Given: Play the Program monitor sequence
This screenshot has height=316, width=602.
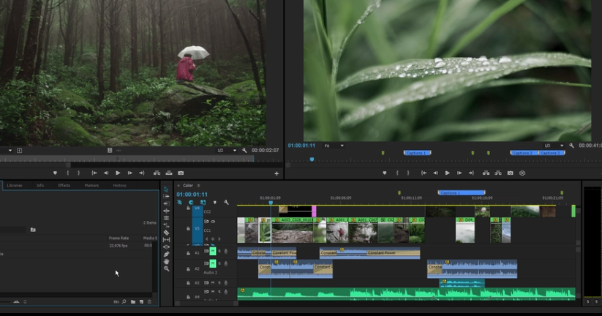Looking at the screenshot, I should (447, 173).
